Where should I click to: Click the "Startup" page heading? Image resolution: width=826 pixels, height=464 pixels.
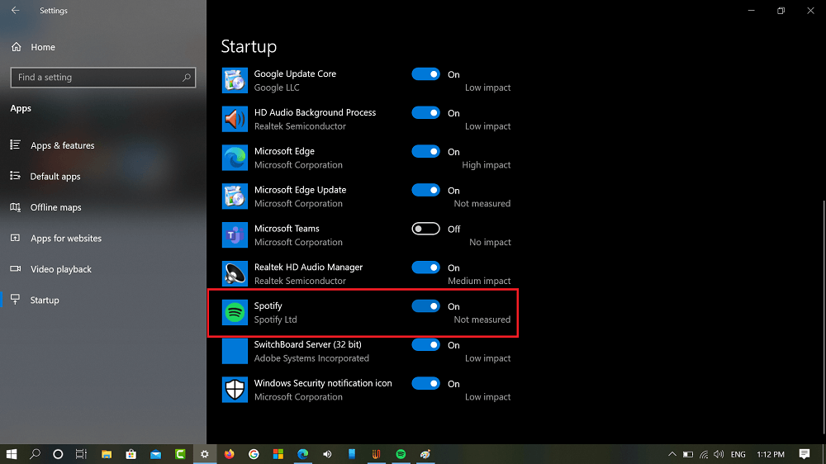[249, 46]
